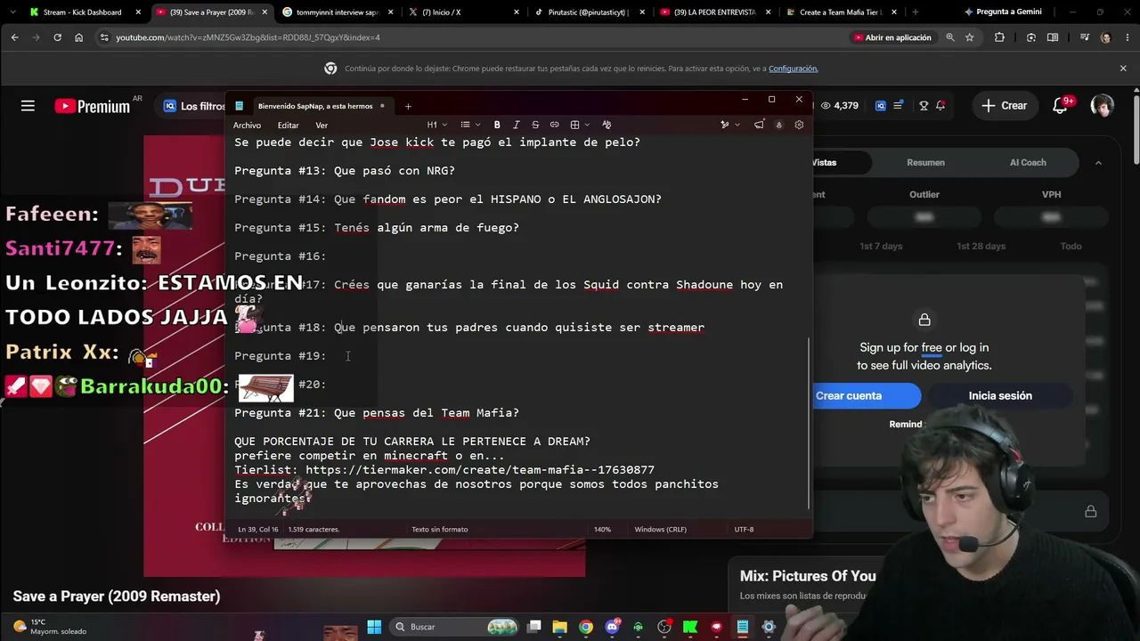Screen dimensions: 1140x641
Task: Change the 140% zoom level in status bar
Action: pyautogui.click(x=602, y=530)
